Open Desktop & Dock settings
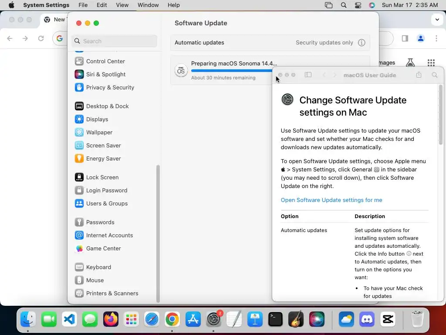The height and width of the screenshot is (335, 446). [101, 106]
